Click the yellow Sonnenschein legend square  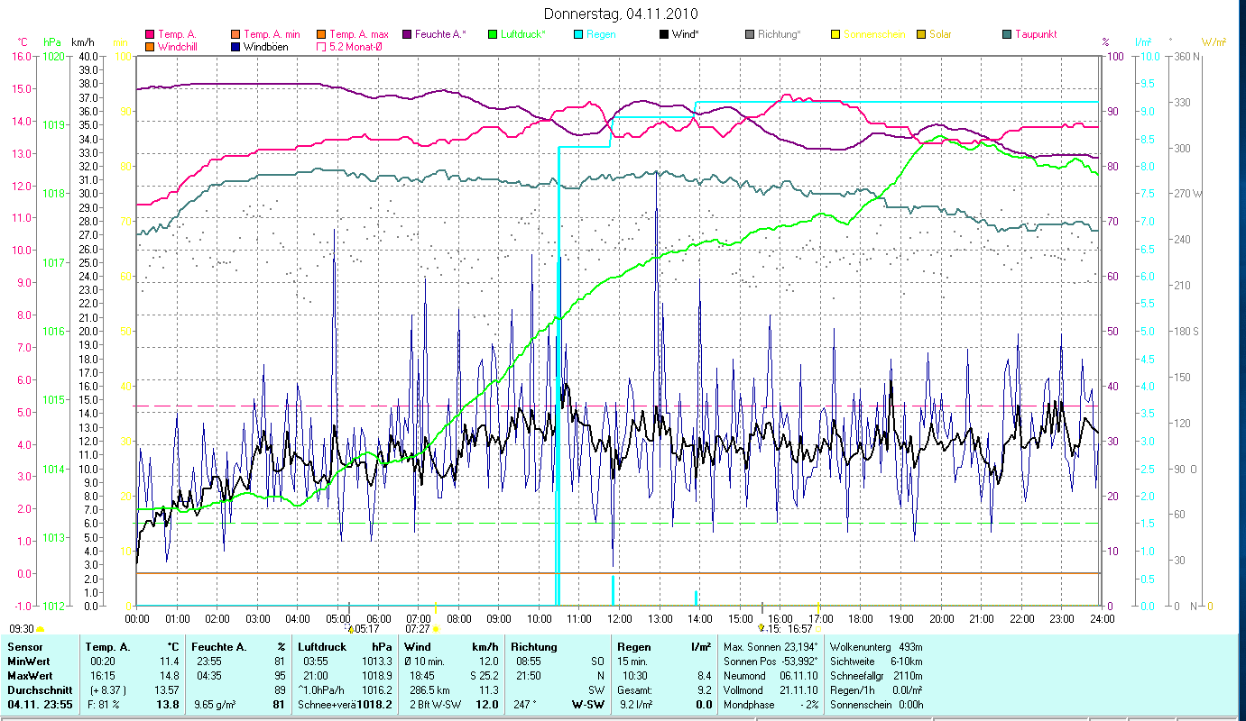[x=835, y=34]
